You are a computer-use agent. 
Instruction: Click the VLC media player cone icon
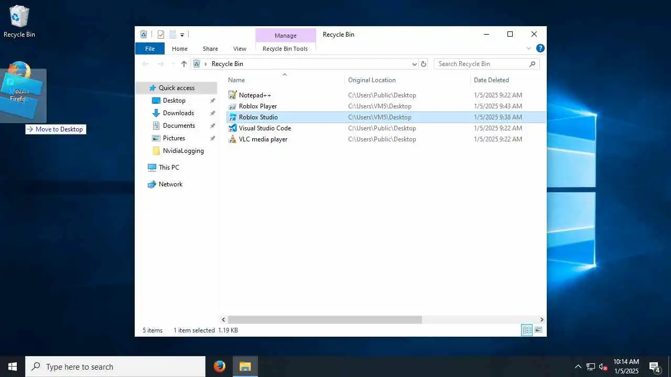233,139
